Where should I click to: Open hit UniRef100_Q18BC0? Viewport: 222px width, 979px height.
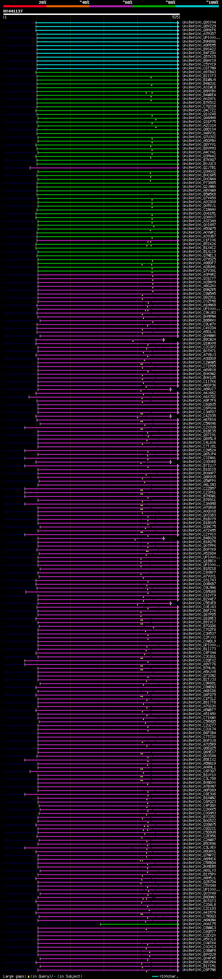(199, 561)
